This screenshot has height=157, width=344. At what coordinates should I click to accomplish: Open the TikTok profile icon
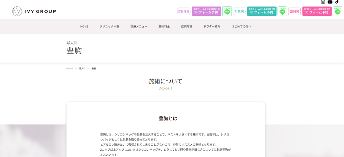pyautogui.click(x=337, y=2)
